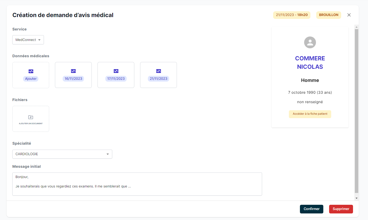Click the red Supprimer button
The height and width of the screenshot is (220, 368).
[x=341, y=209]
